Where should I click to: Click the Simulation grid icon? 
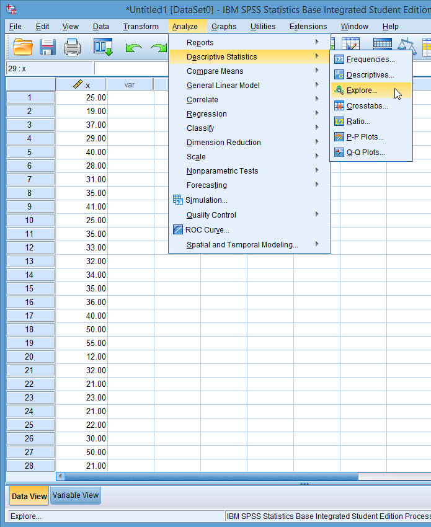[177, 200]
